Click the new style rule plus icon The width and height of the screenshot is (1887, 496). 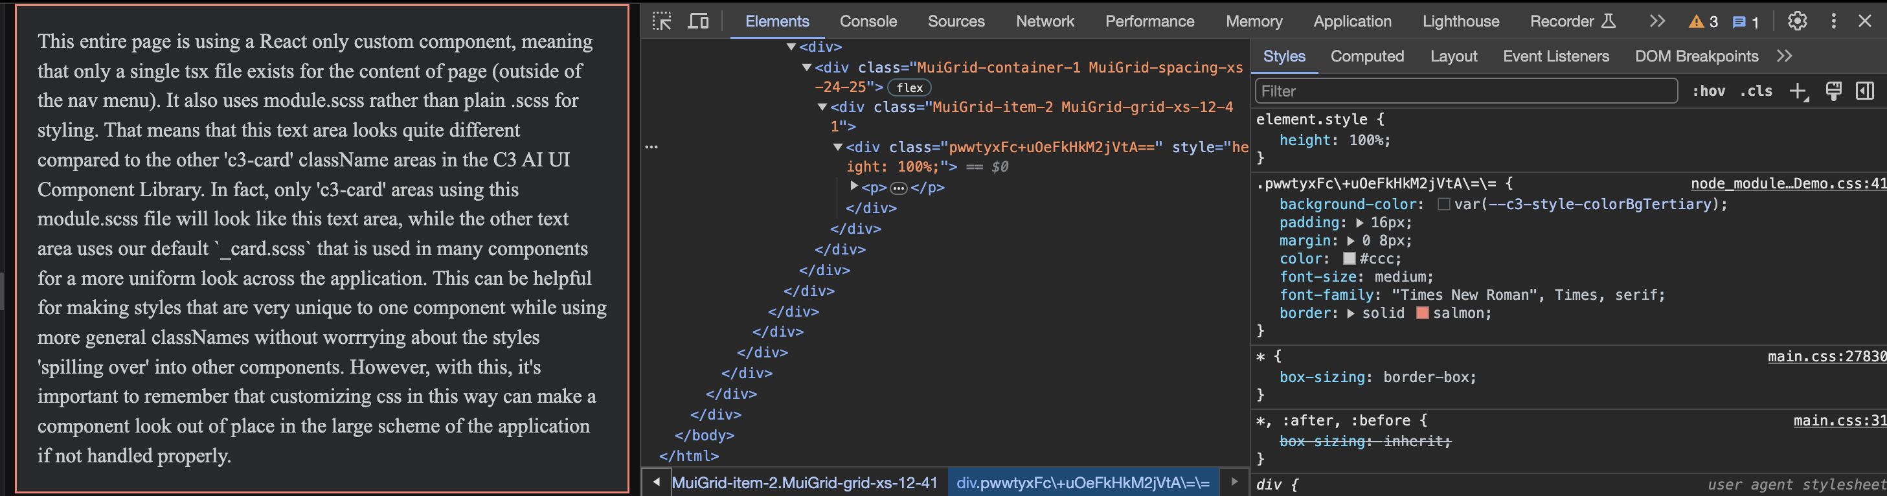pos(1798,91)
